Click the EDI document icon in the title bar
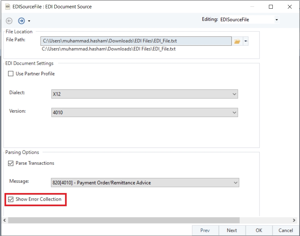Screen dimensions: 300x236 pyautogui.click(x=8, y=6)
